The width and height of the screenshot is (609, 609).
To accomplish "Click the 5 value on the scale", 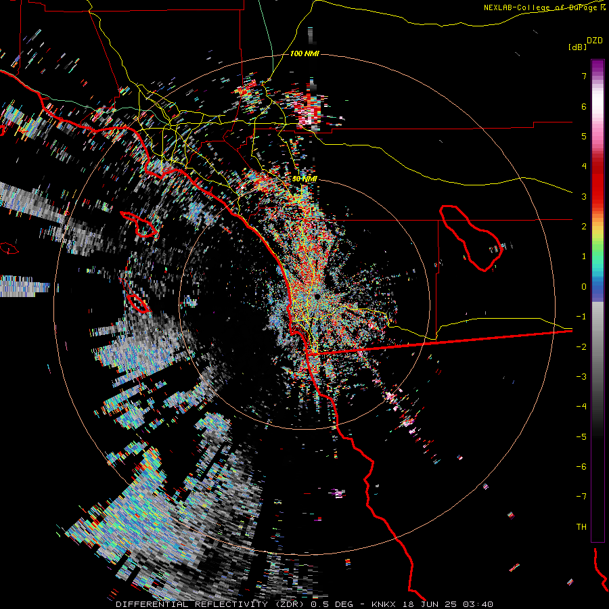I will (584, 136).
